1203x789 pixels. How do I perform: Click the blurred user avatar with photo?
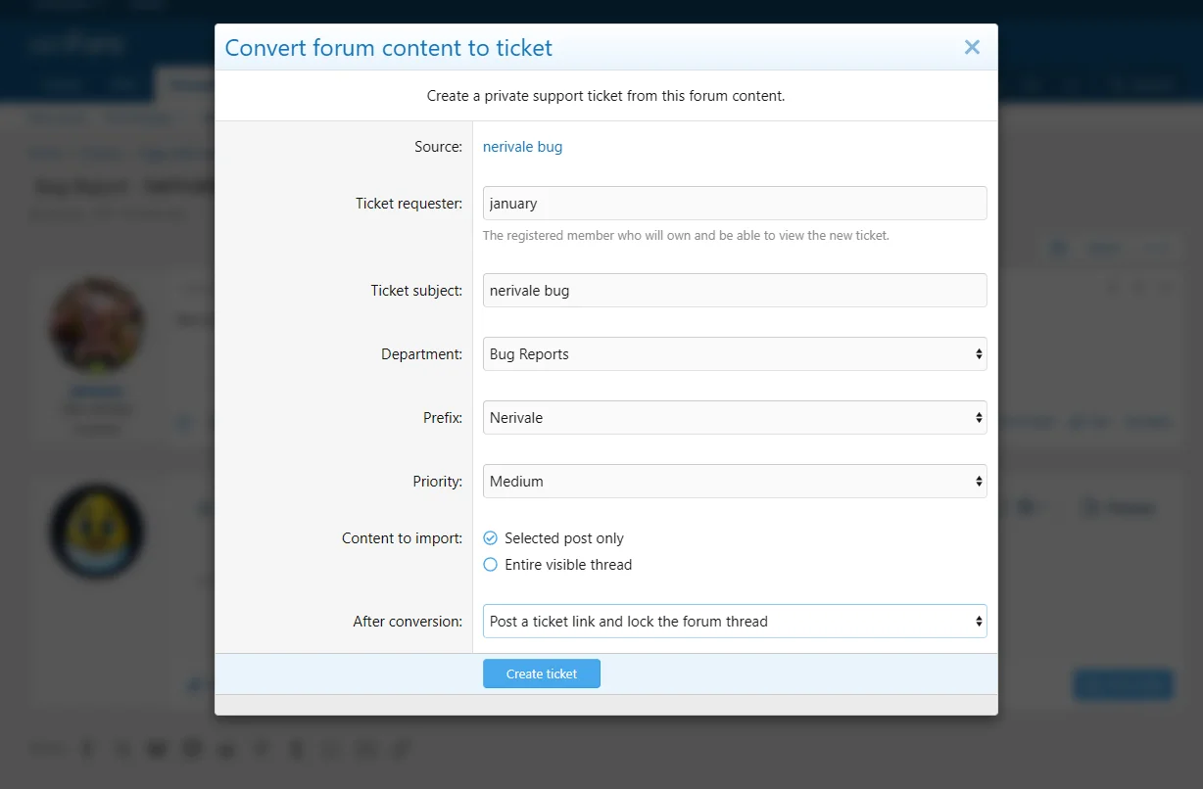pos(96,326)
